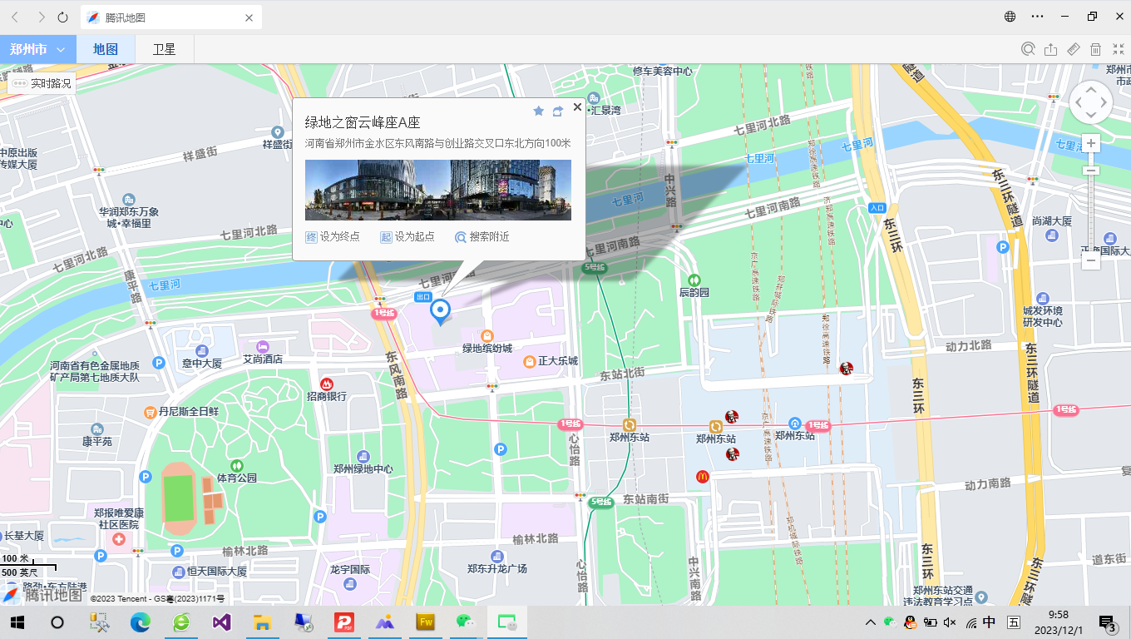Viewport: 1131px width, 639px height.
Task: Open the 郑州市 city selector dropdown
Action: click(37, 49)
